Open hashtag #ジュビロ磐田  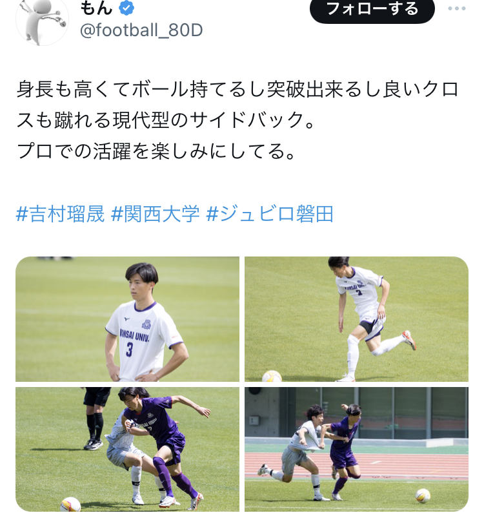click(270, 214)
